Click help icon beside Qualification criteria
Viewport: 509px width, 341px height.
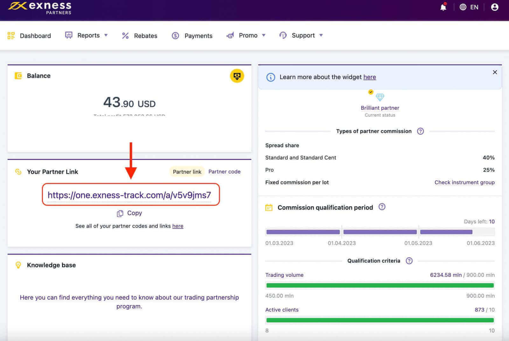pyautogui.click(x=409, y=261)
